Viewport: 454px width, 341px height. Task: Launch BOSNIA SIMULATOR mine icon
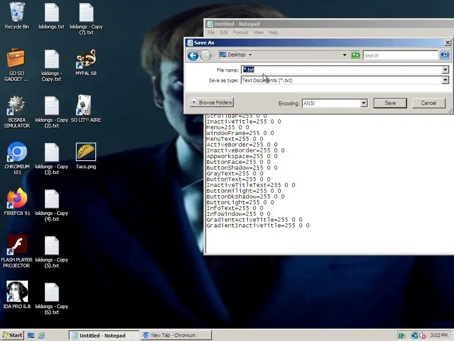pyautogui.click(x=16, y=111)
